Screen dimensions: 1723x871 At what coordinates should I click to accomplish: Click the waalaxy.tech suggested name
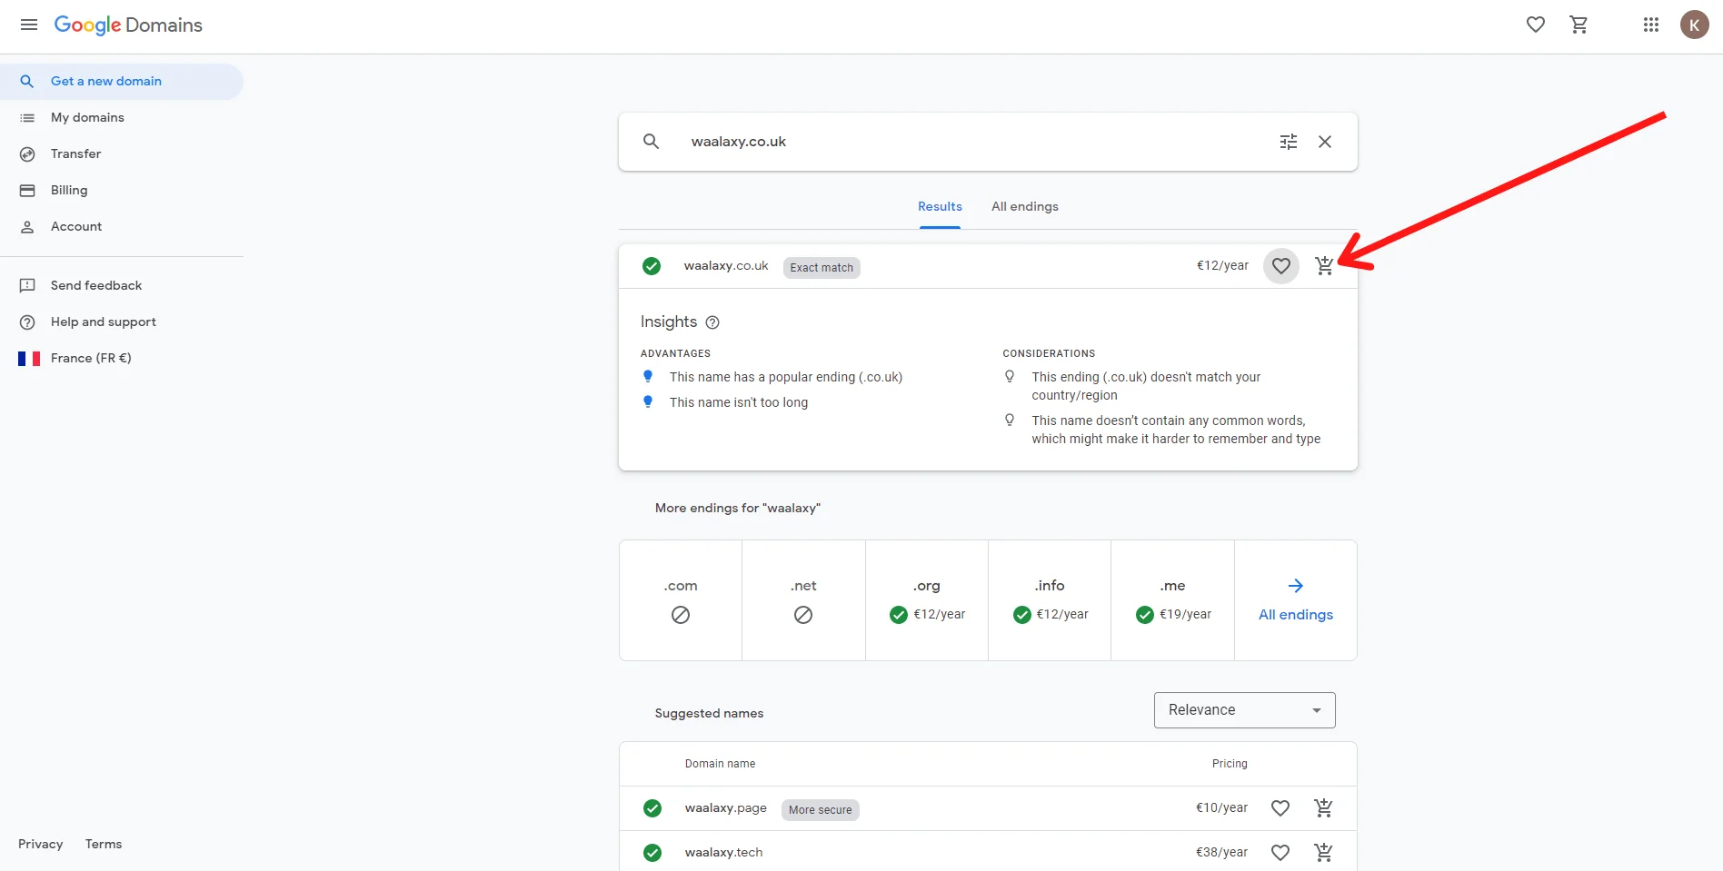click(x=723, y=853)
